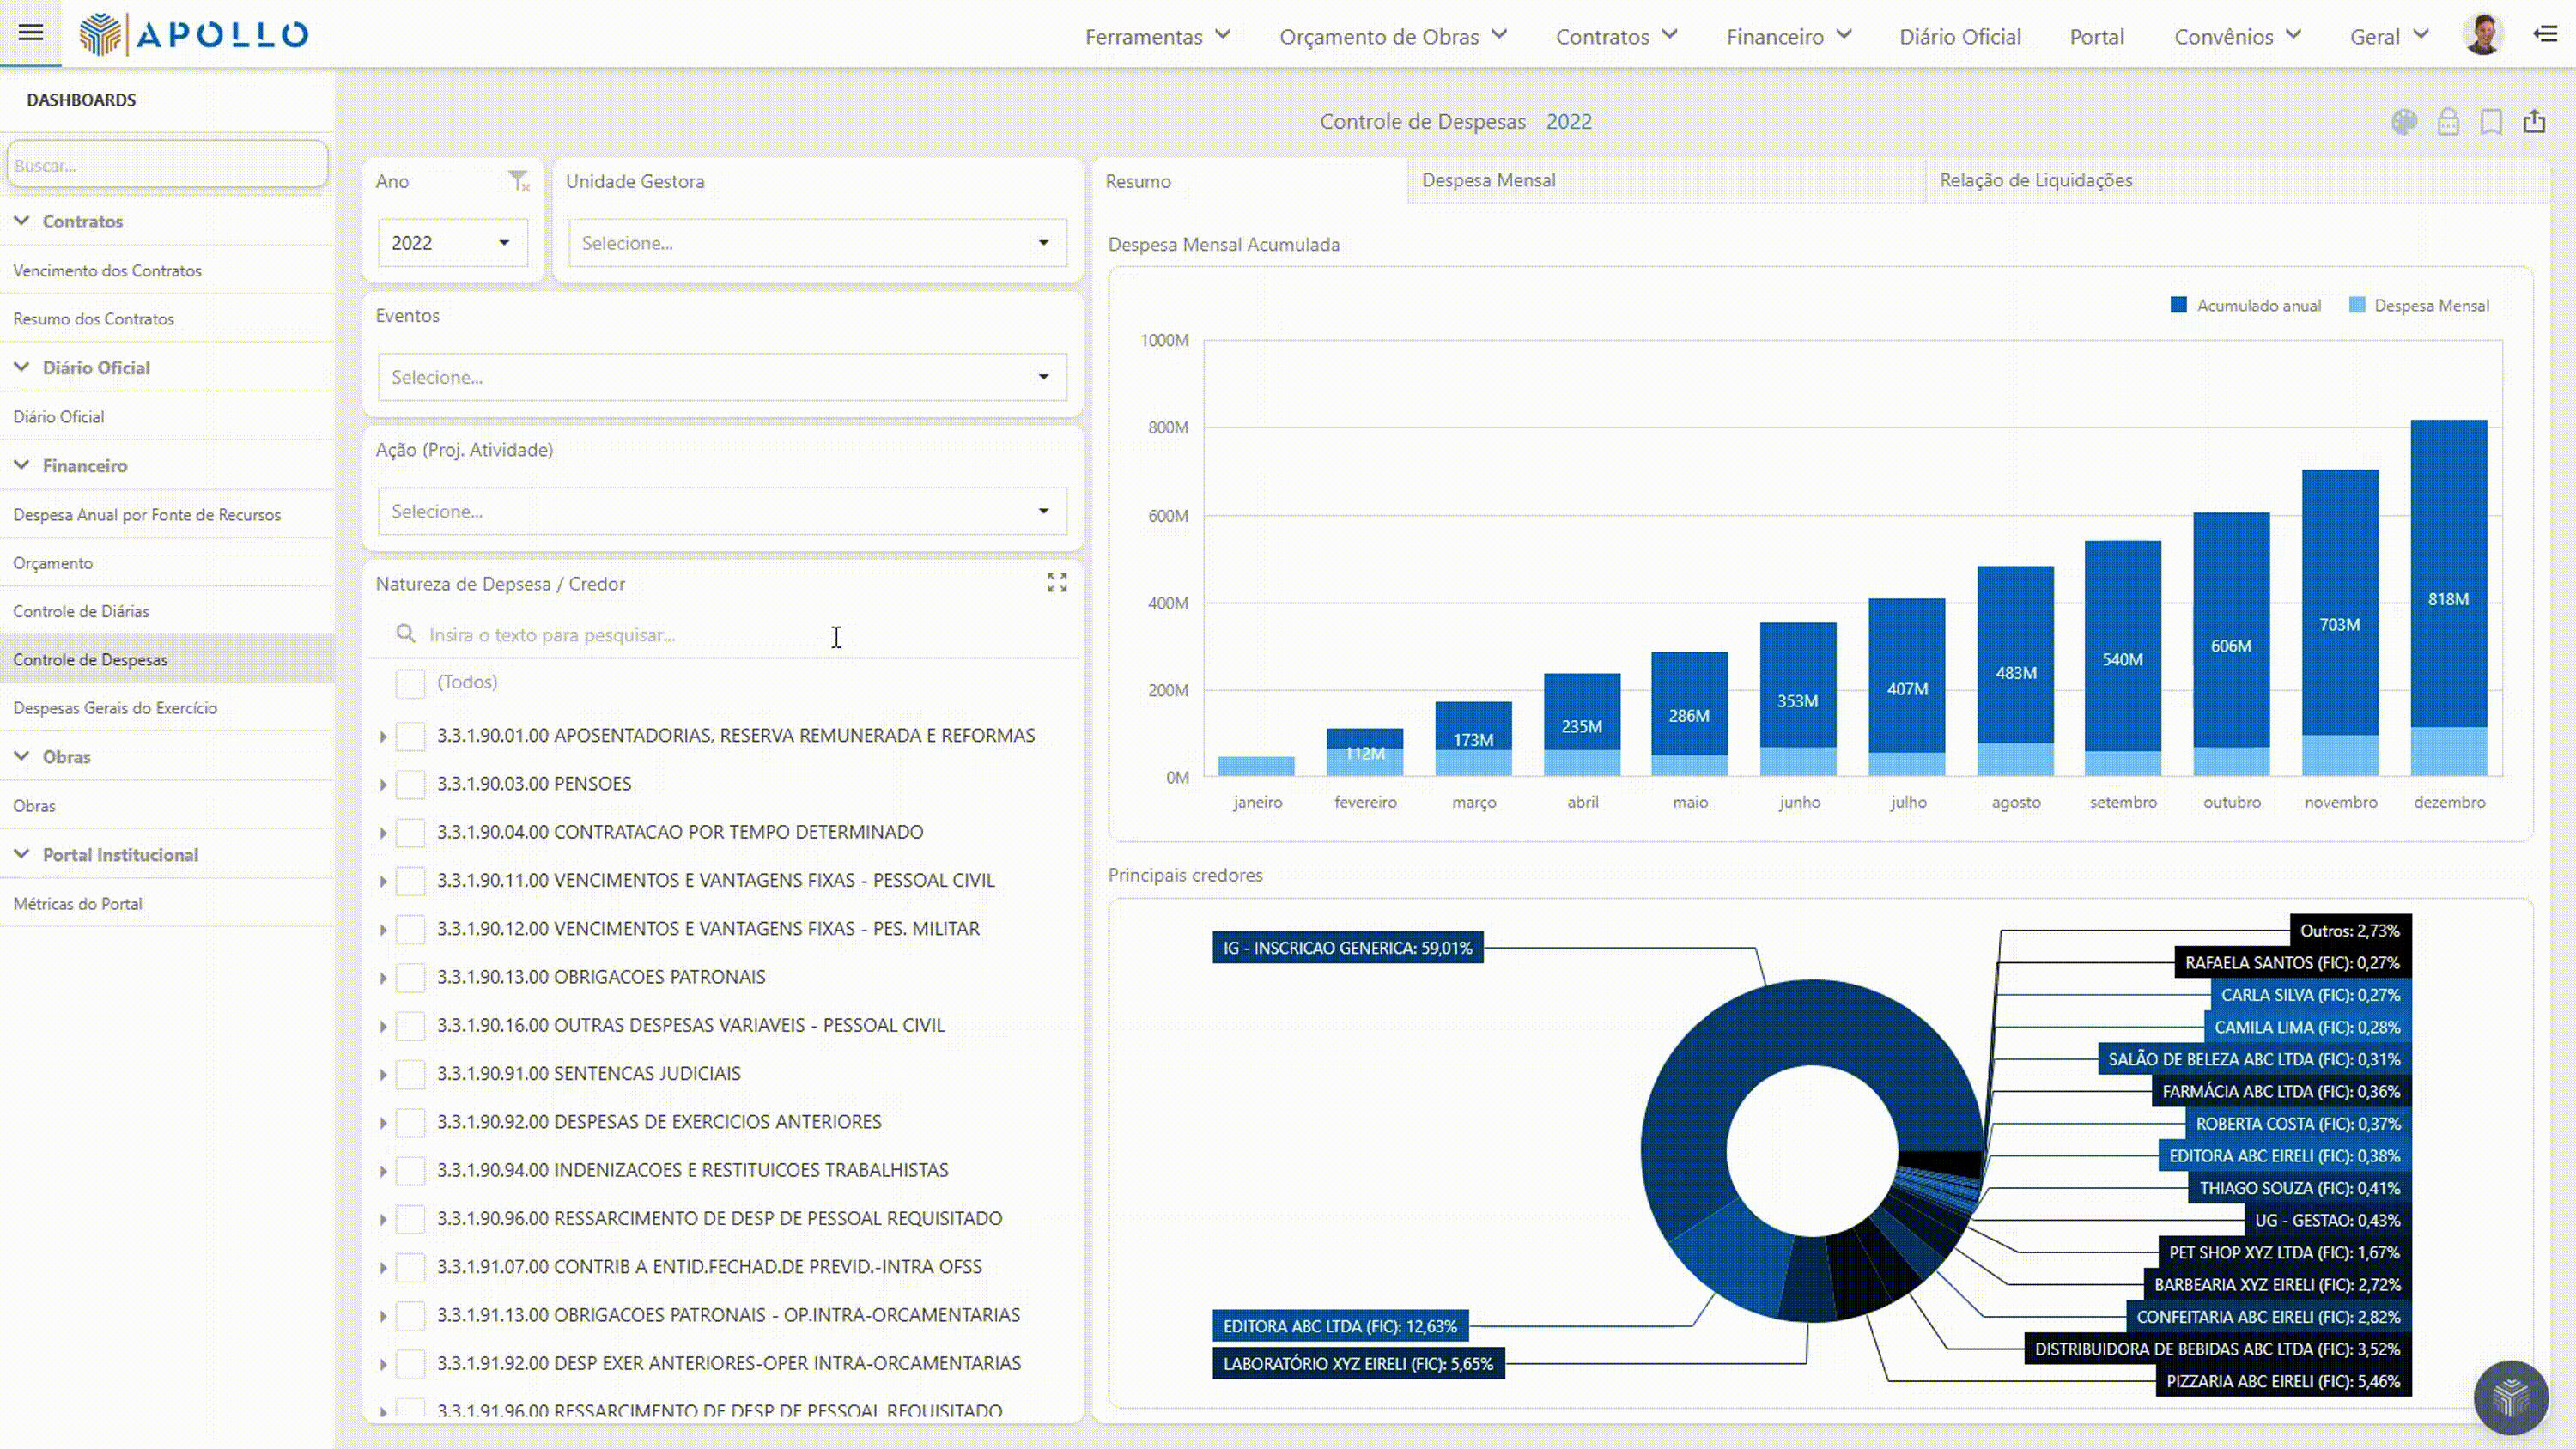Toggle Acumulado anual legend series
This screenshot has width=2576, height=1449.
coord(2246,305)
